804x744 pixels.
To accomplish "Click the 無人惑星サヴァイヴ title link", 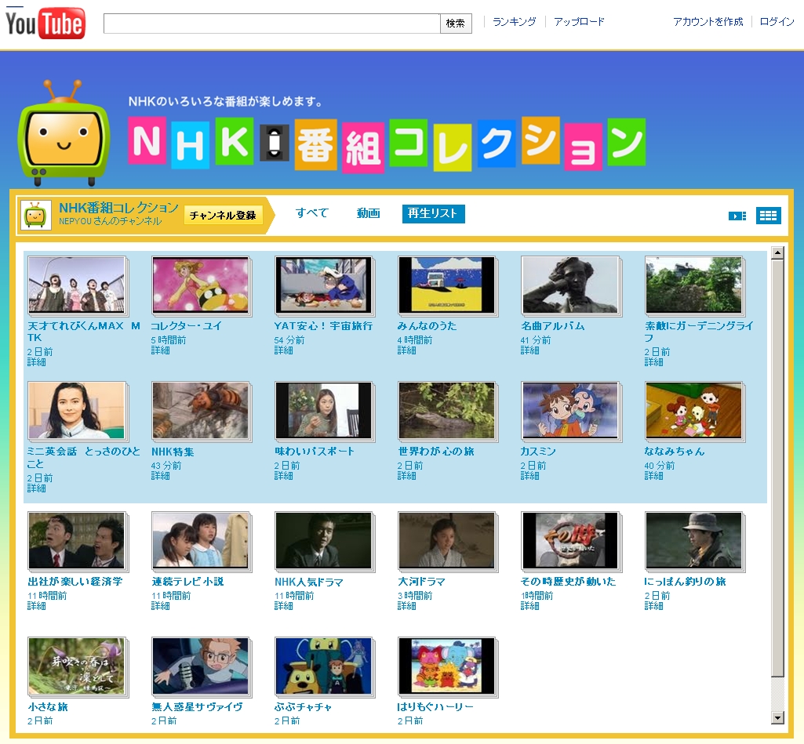I will click(x=197, y=707).
